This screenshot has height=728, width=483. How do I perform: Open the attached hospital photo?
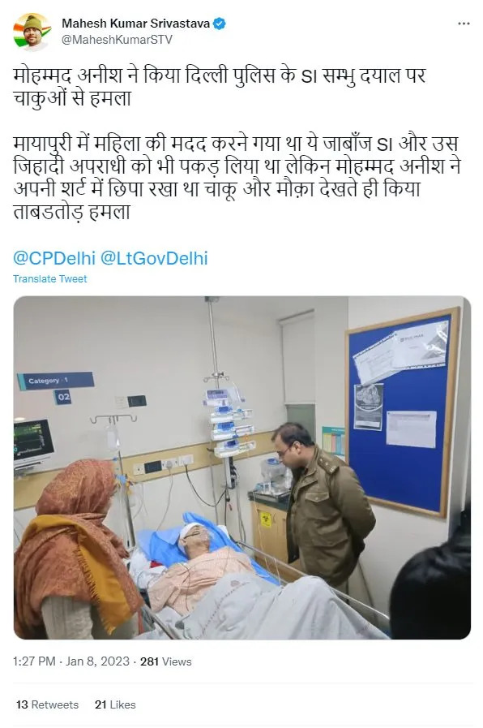coord(242,467)
